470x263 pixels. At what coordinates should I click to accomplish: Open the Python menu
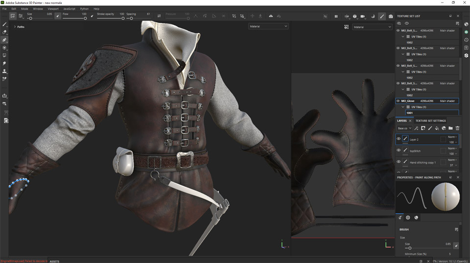[x=84, y=9]
